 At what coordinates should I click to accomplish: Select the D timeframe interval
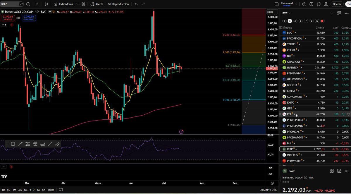pos(37,4)
